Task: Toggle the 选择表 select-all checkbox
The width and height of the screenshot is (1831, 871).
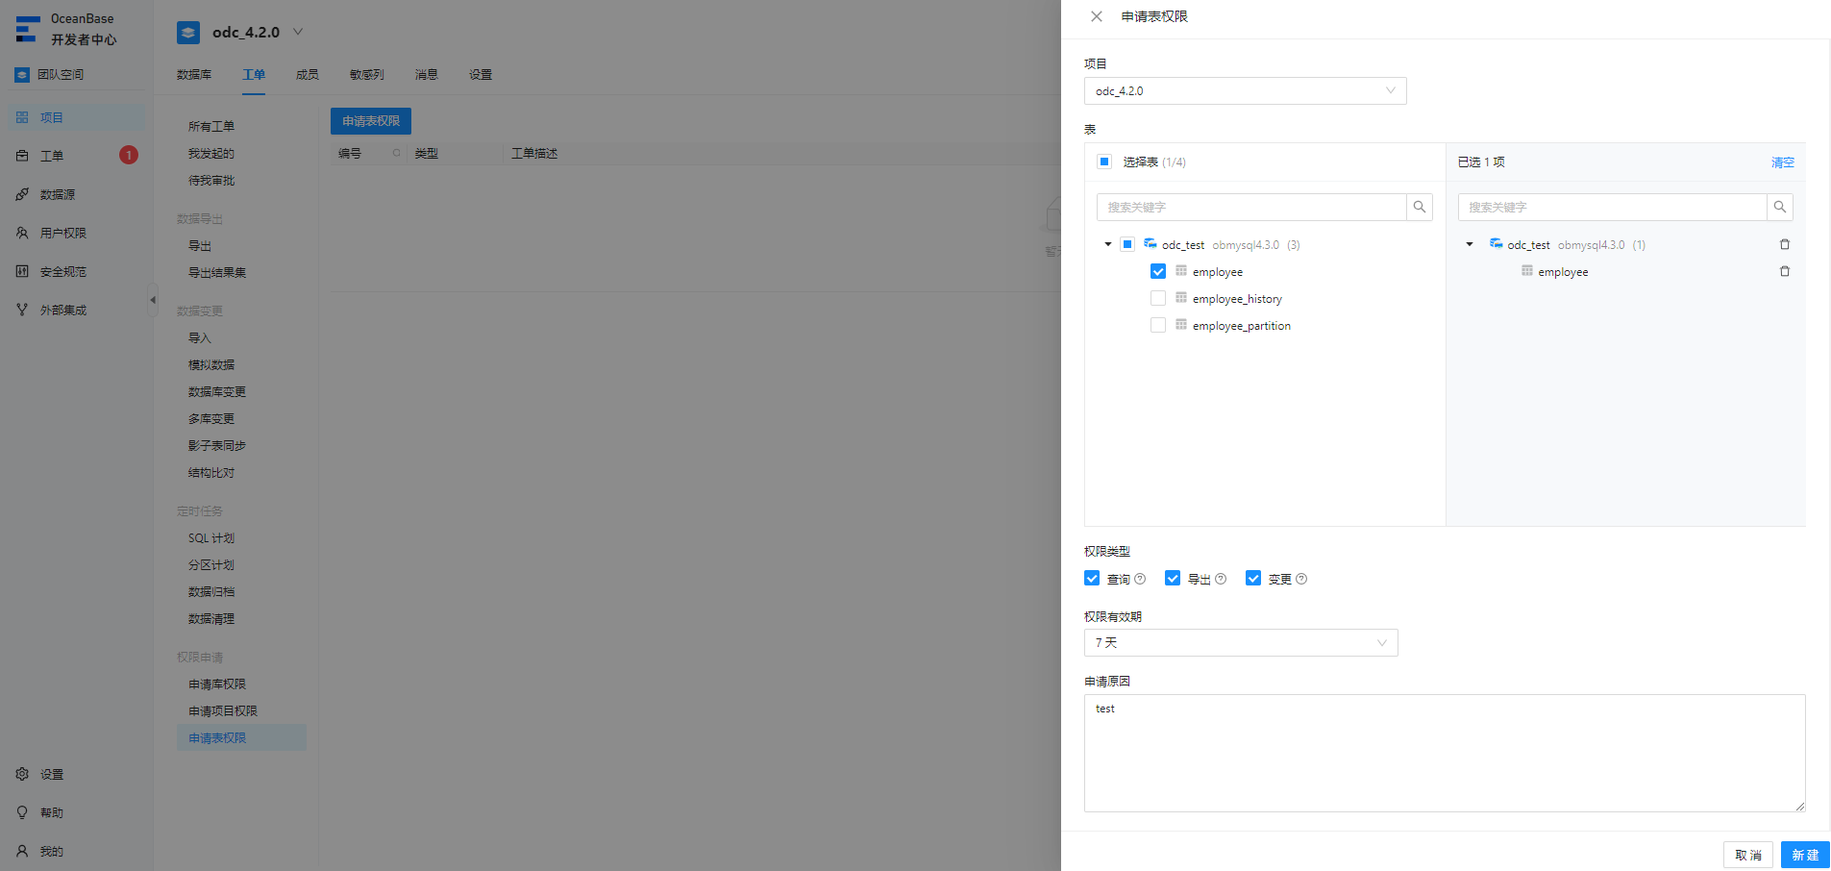Action: [1104, 162]
